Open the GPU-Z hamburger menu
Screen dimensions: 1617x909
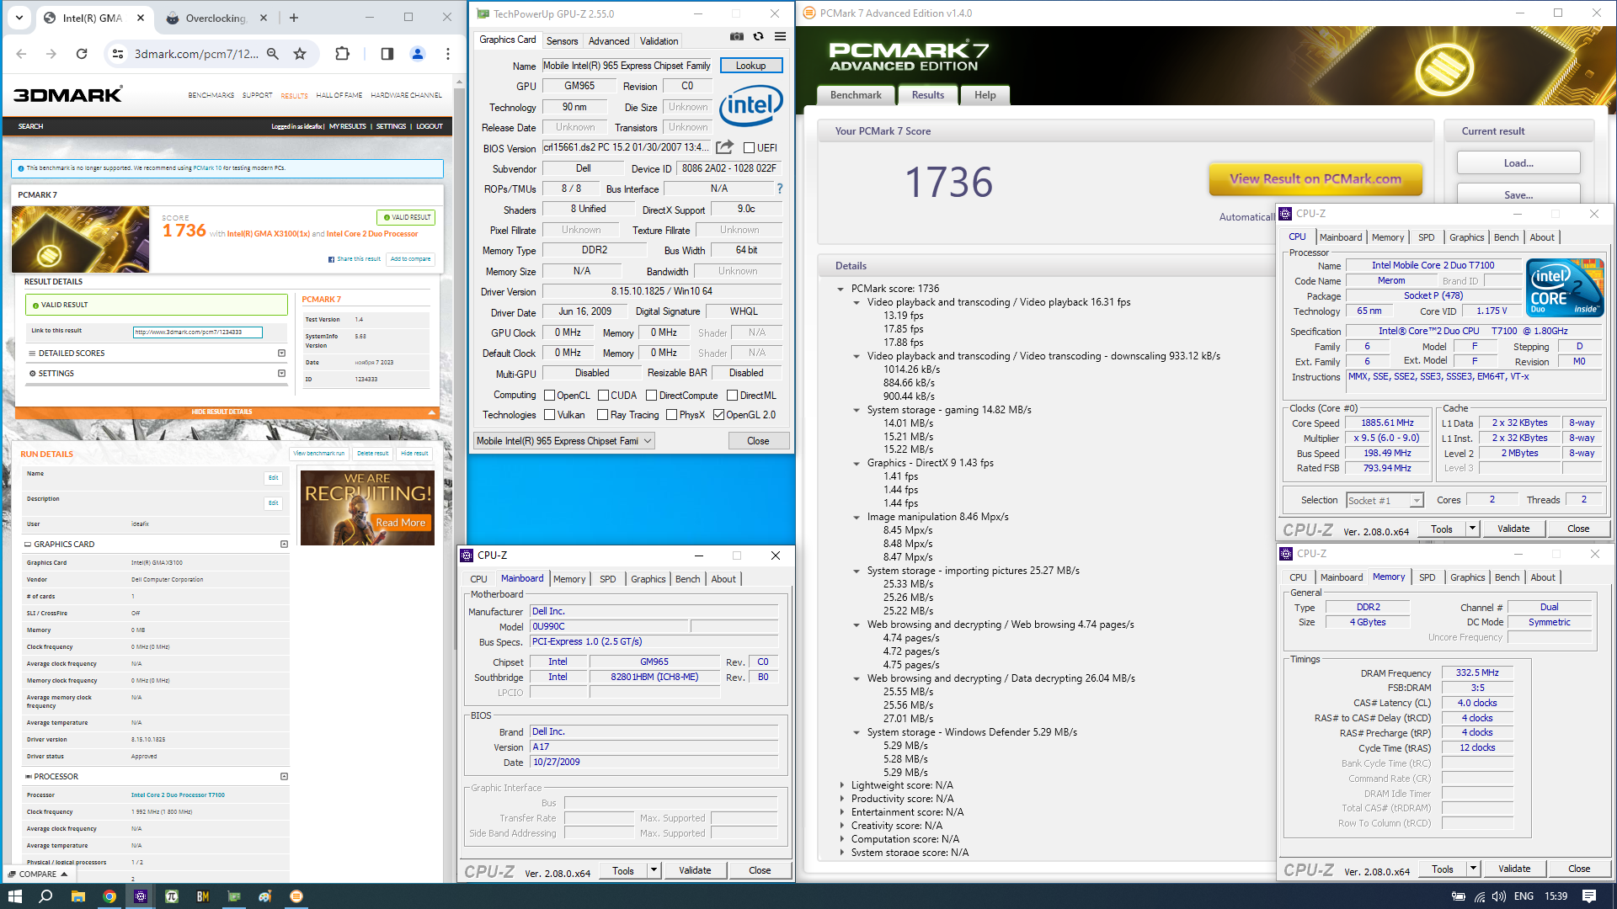click(x=780, y=37)
